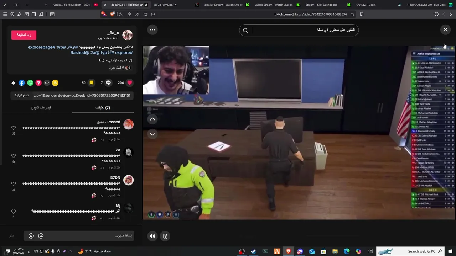Open the reposted-by 2 users chip
This screenshot has height=256, width=456.
120,68
